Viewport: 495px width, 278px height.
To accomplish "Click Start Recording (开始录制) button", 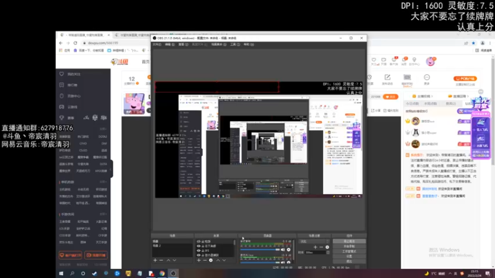I will coord(349,246).
